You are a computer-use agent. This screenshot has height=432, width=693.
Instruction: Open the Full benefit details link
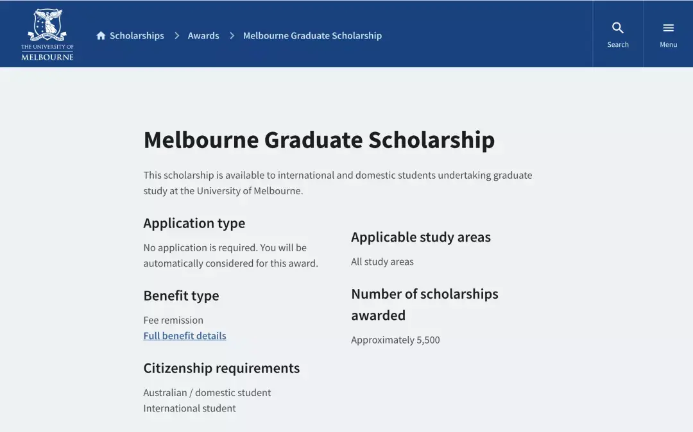[x=185, y=336]
